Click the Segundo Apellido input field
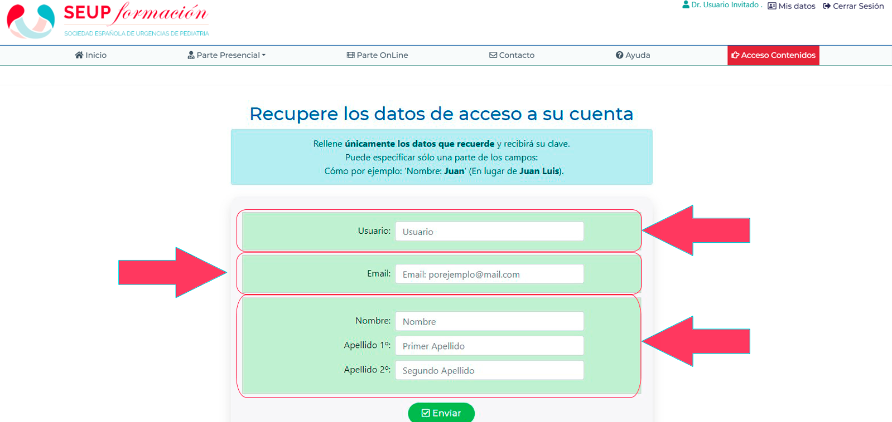Screen dimensions: 892x422 click(489, 370)
